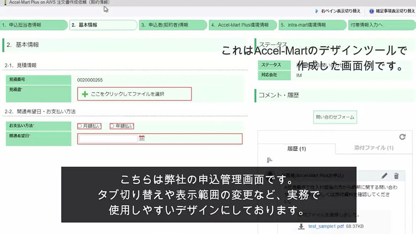Open step 4 Accel-Mart Plus環境情報
This screenshot has height=234, width=416.
[x=242, y=25]
